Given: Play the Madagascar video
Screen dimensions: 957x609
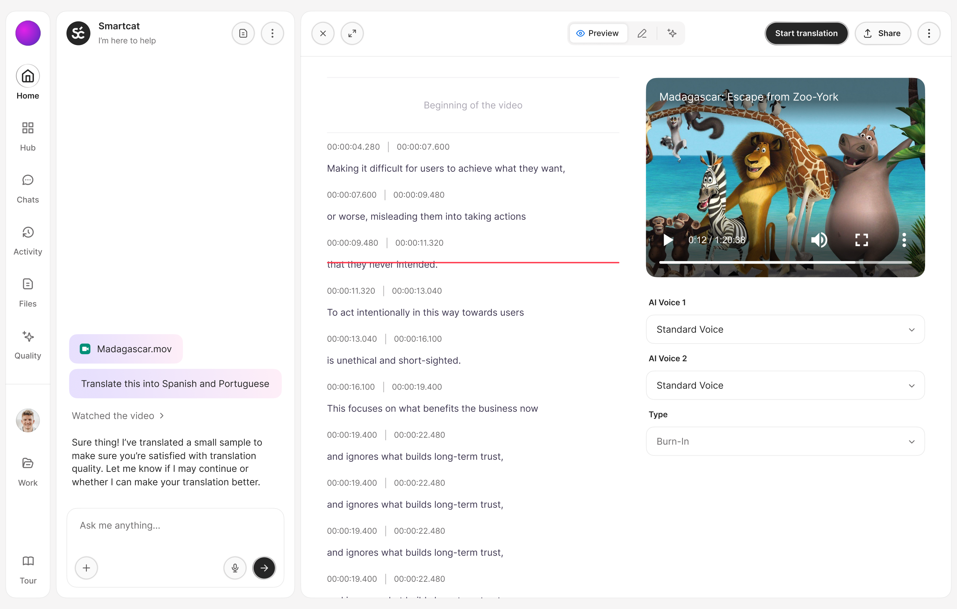Looking at the screenshot, I should point(668,240).
